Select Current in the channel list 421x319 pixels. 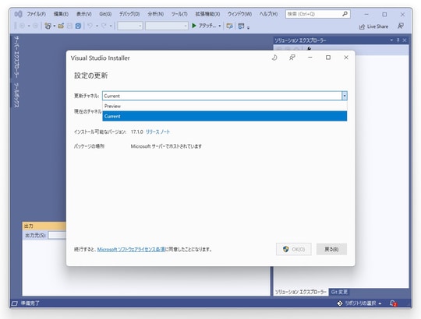pyautogui.click(x=225, y=116)
